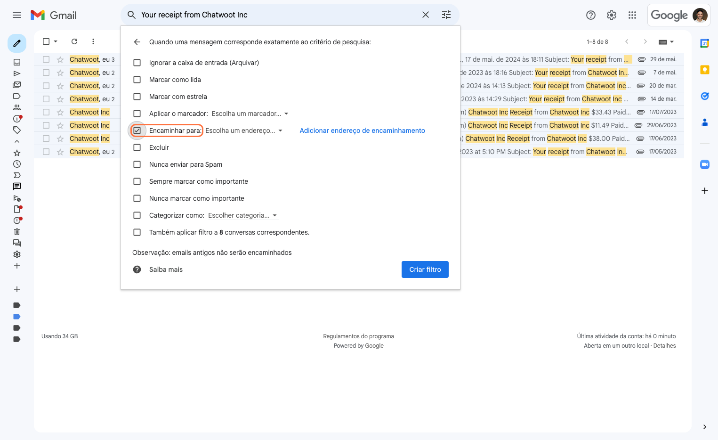Open Detalhes account activity link
718x440 pixels.
[x=664, y=346]
